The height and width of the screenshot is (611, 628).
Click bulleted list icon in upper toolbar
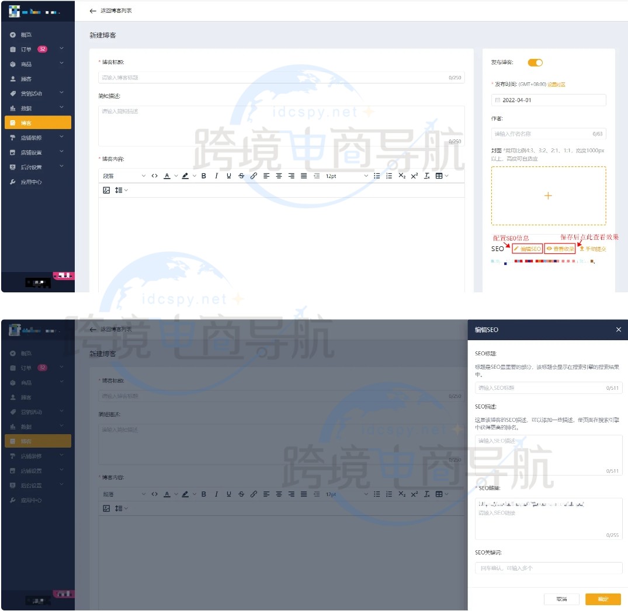point(377,176)
